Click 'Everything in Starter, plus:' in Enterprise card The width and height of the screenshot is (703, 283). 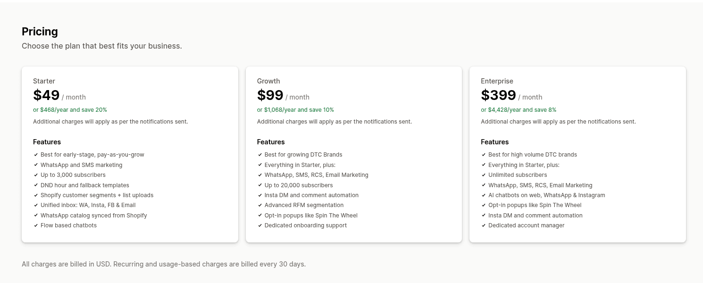524,165
